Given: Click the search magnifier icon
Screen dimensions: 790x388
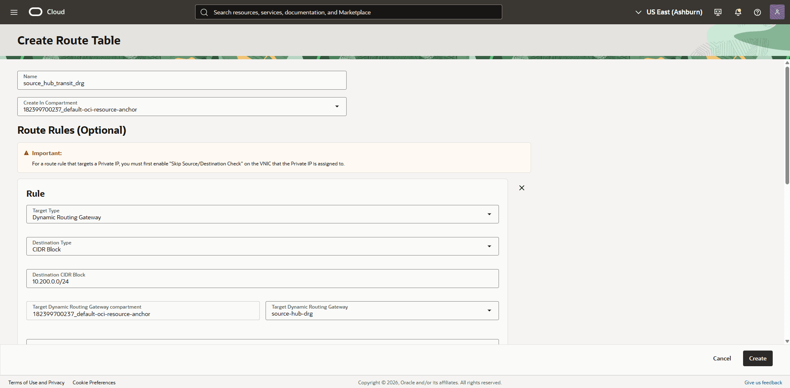Looking at the screenshot, I should [x=204, y=12].
